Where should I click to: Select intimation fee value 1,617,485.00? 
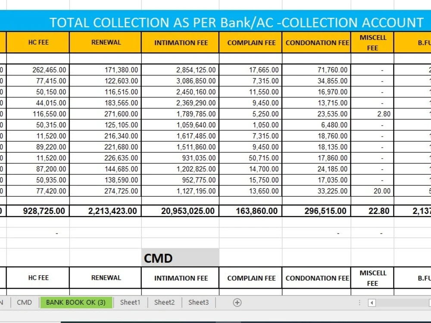pos(180,136)
